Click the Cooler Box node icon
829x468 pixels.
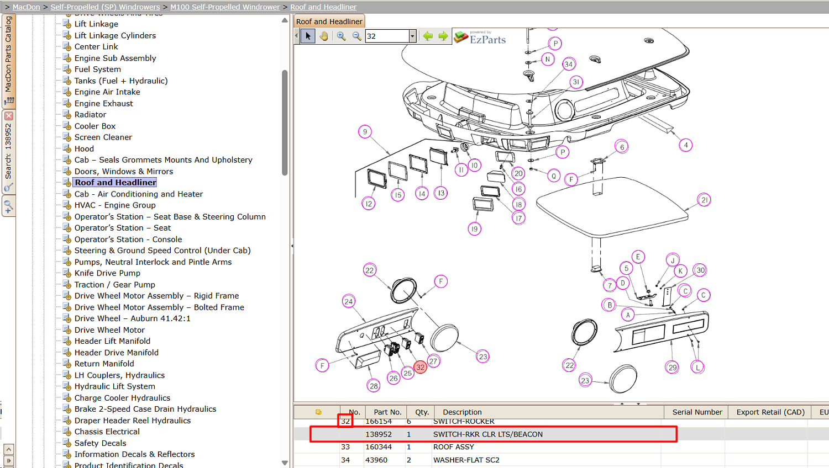67,126
